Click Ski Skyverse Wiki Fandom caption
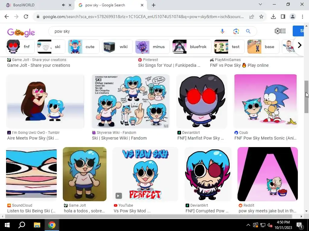Viewport: 309px width, 231px height. point(119,138)
